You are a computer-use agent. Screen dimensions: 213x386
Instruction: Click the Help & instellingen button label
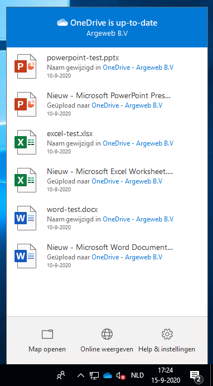(x=167, y=349)
